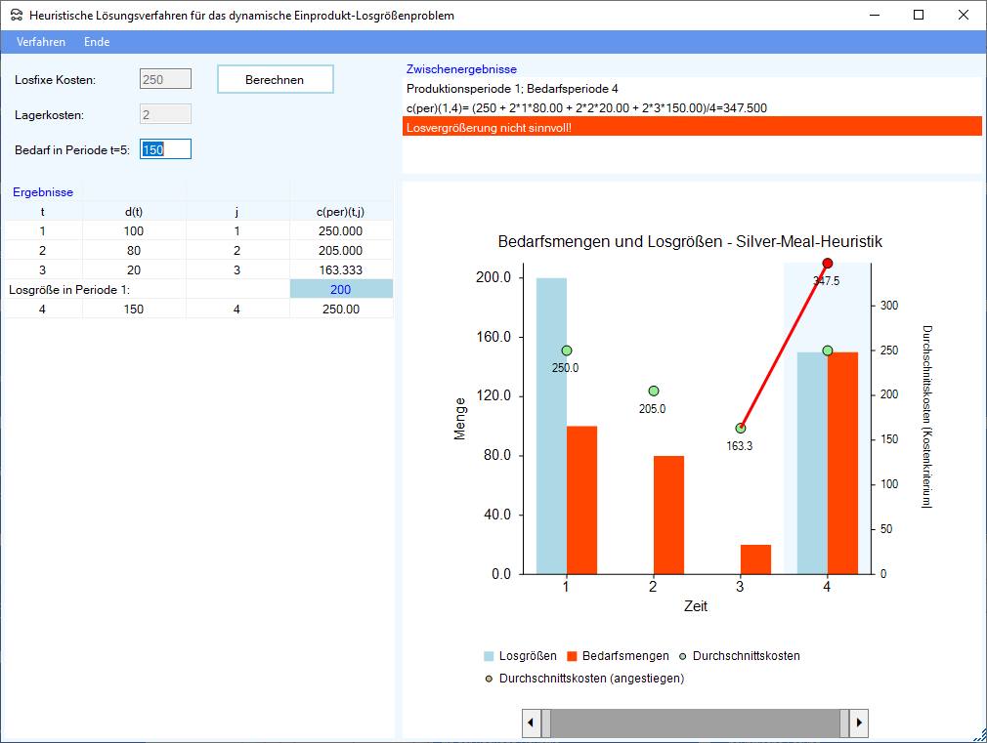
Task: Click the red 'Losvergrößerung nicht sinnvoll!' message
Action: click(692, 127)
